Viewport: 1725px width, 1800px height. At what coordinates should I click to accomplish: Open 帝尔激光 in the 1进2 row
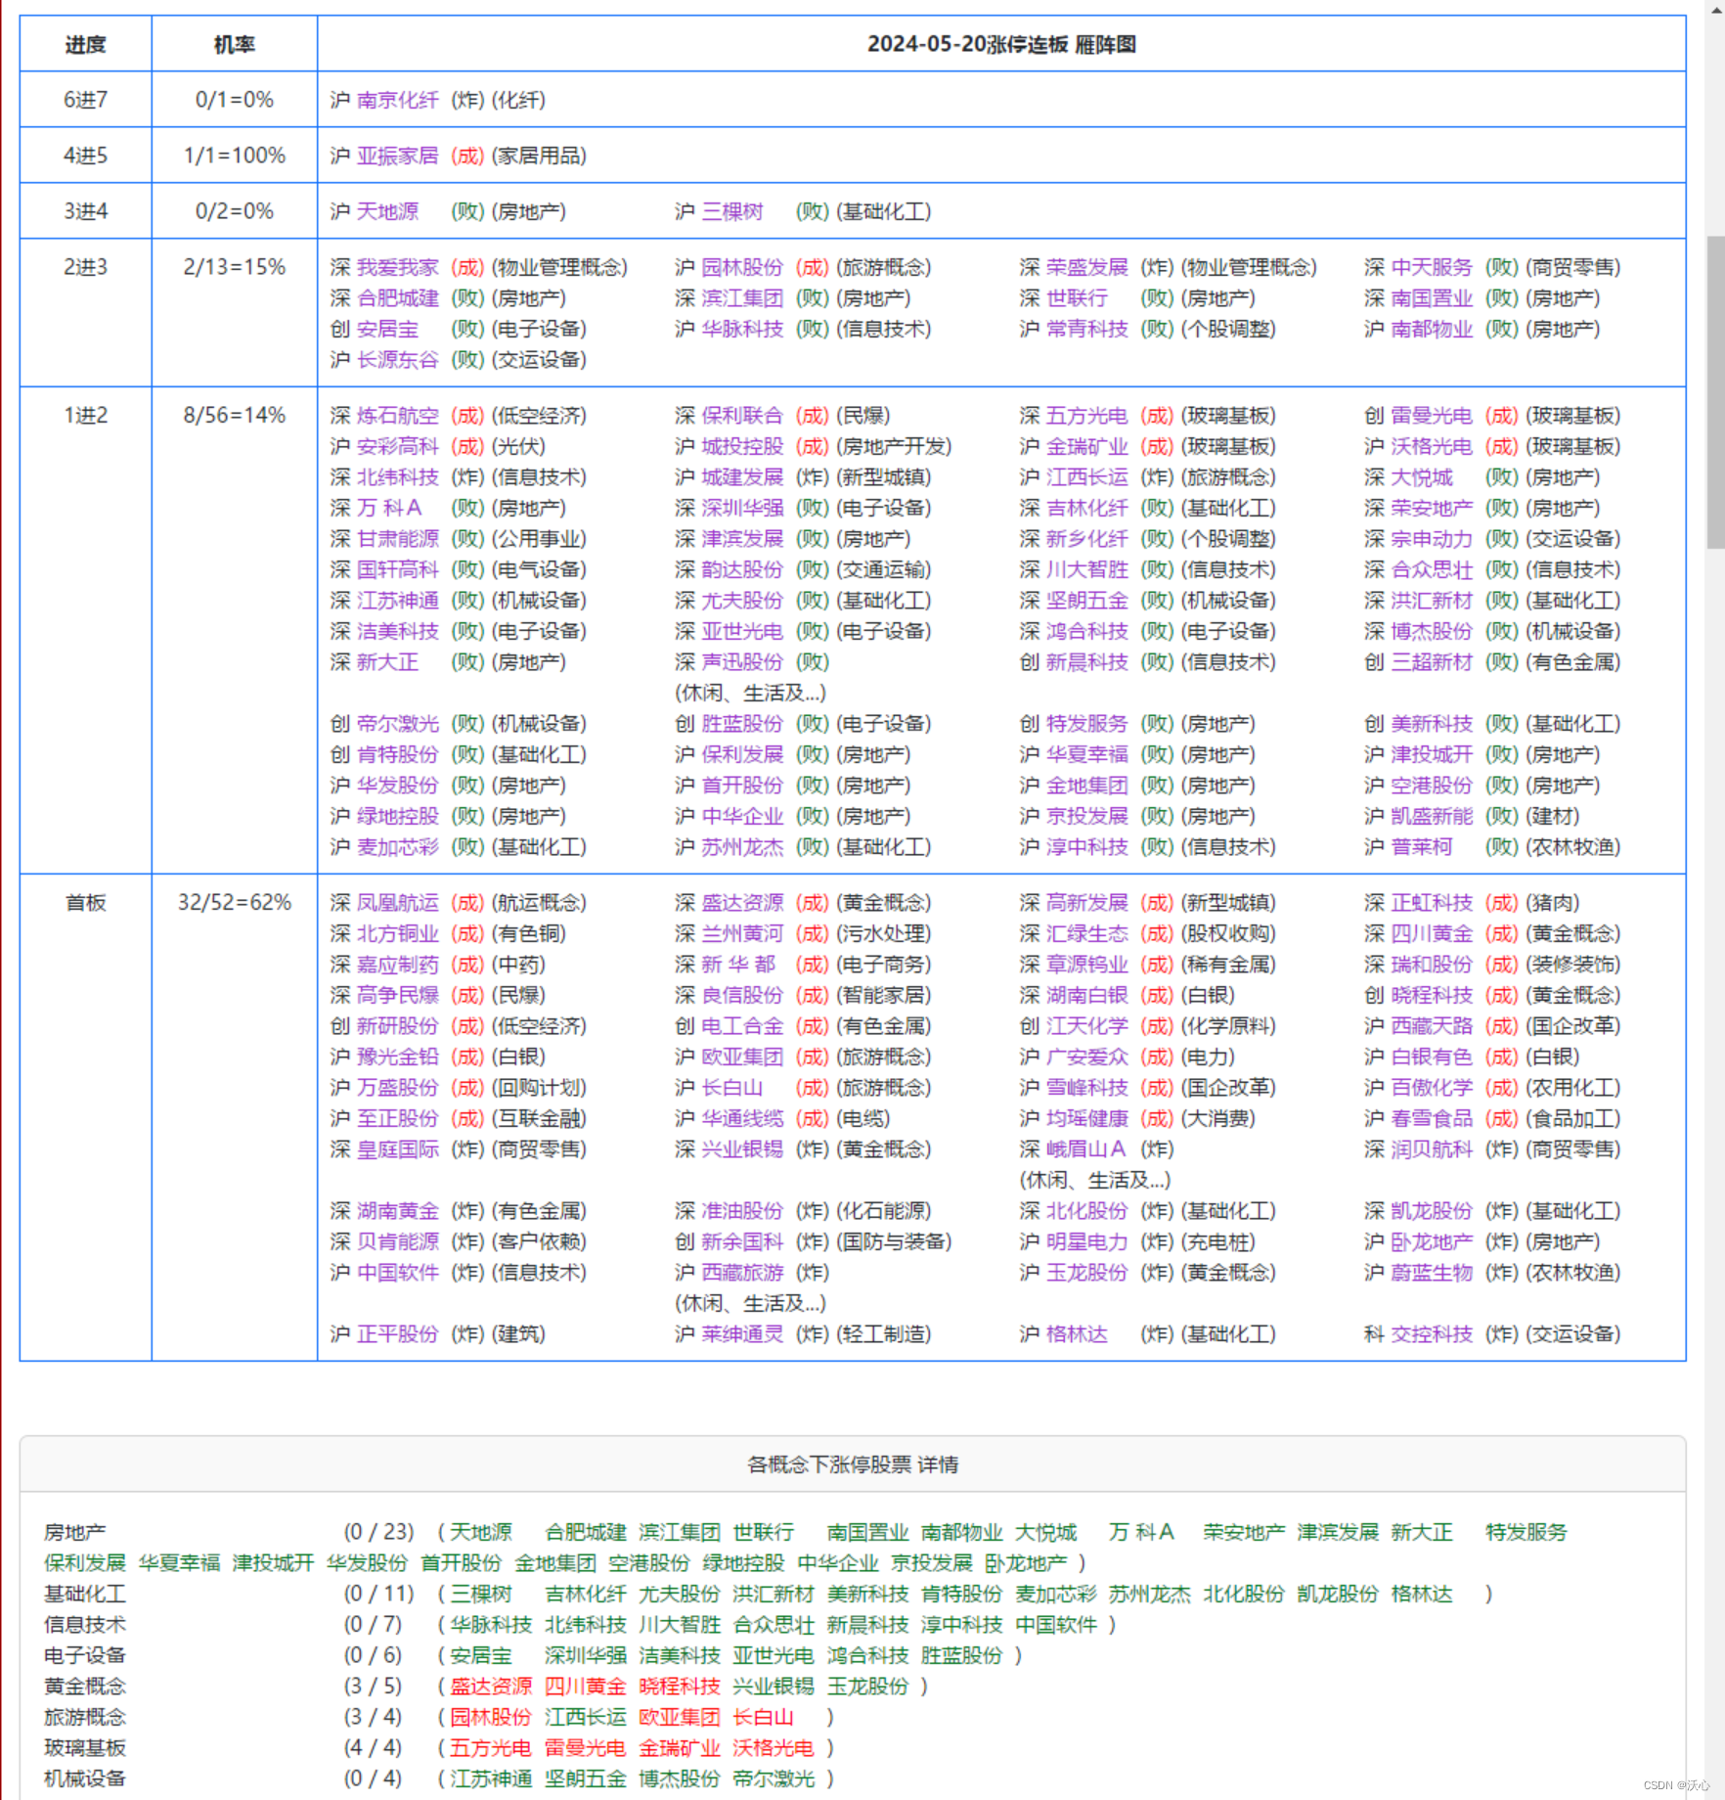(397, 724)
